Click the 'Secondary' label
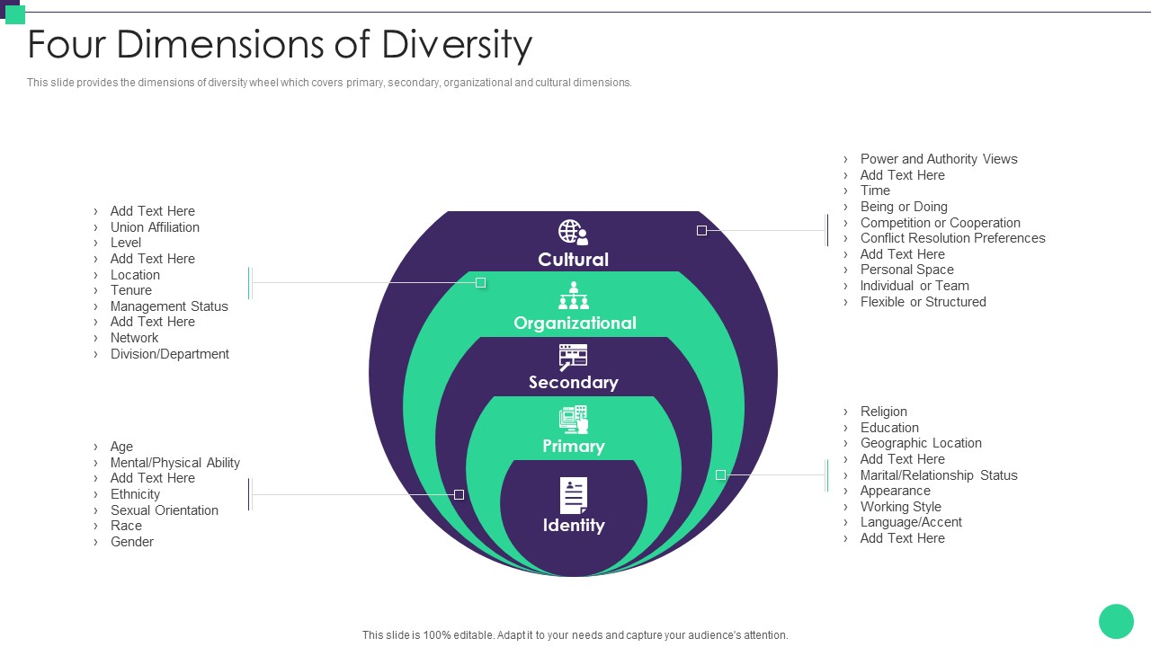 coord(574,382)
